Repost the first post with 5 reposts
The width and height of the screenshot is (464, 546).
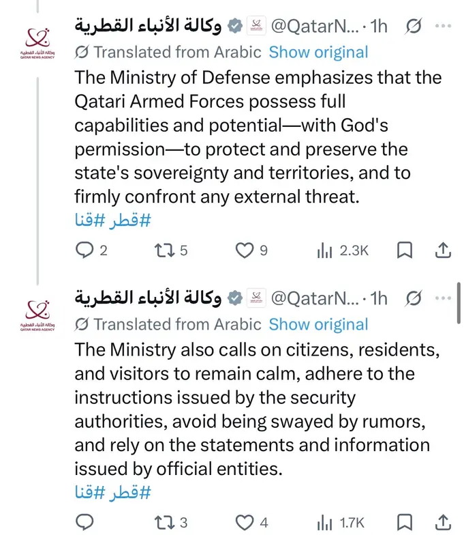162,250
